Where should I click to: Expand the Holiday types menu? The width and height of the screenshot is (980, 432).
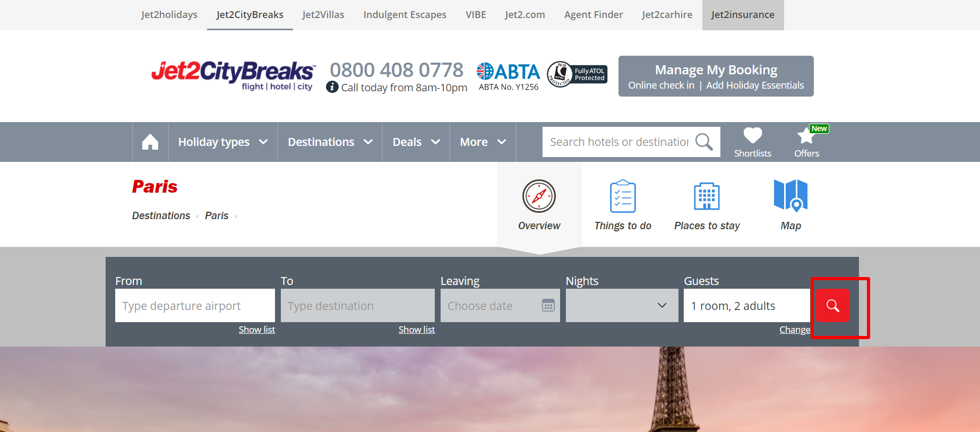(x=223, y=142)
